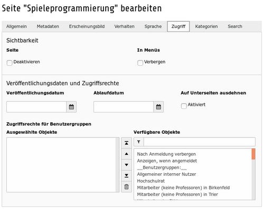Open the Kategorien tab
The width and height of the screenshot is (264, 209).
coord(206,26)
